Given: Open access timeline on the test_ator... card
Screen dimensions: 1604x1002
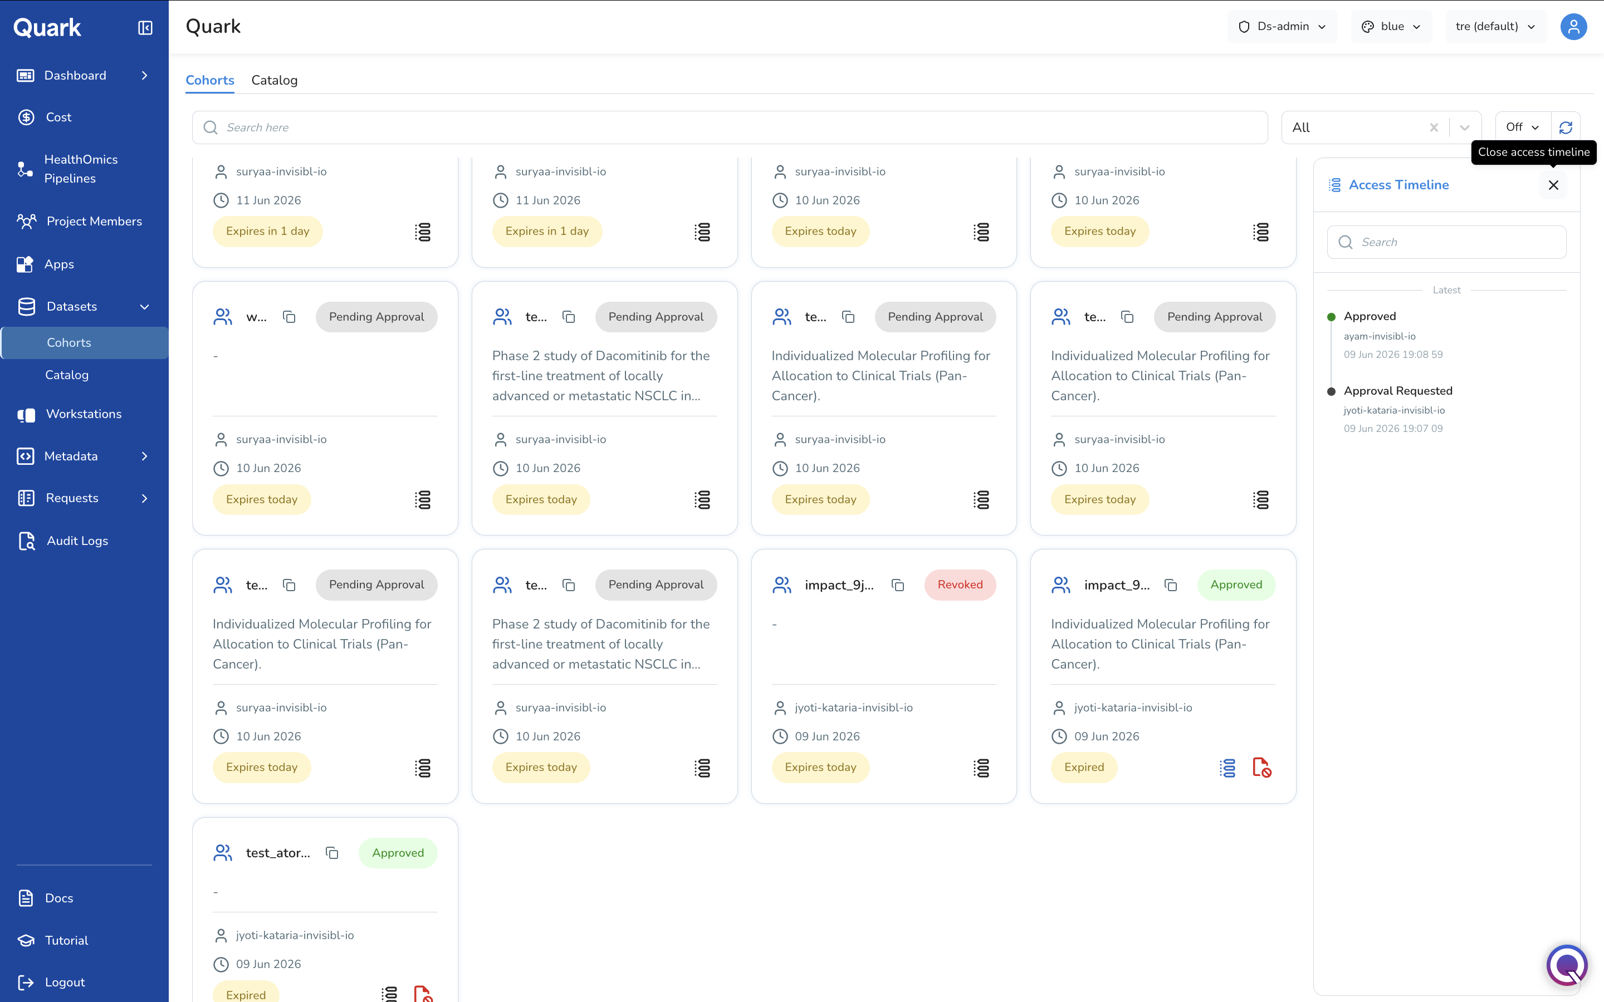Looking at the screenshot, I should [389, 994].
